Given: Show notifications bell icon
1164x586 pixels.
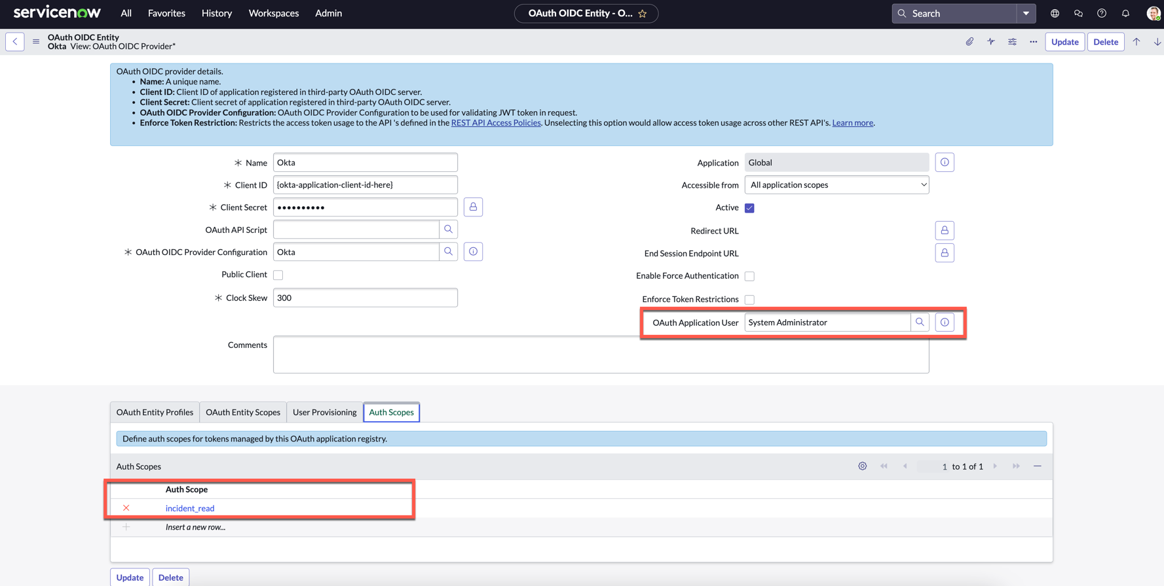Looking at the screenshot, I should click(x=1125, y=13).
